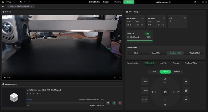Move the print head X+ right arrow

pyautogui.click(x=178, y=92)
